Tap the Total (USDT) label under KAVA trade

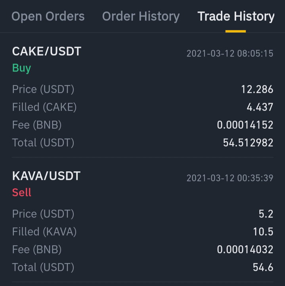click(43, 267)
